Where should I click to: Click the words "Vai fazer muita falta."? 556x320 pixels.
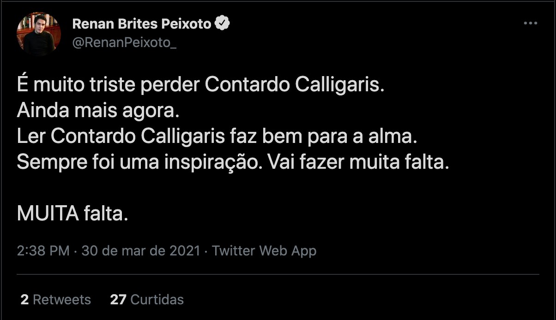[x=356, y=163]
